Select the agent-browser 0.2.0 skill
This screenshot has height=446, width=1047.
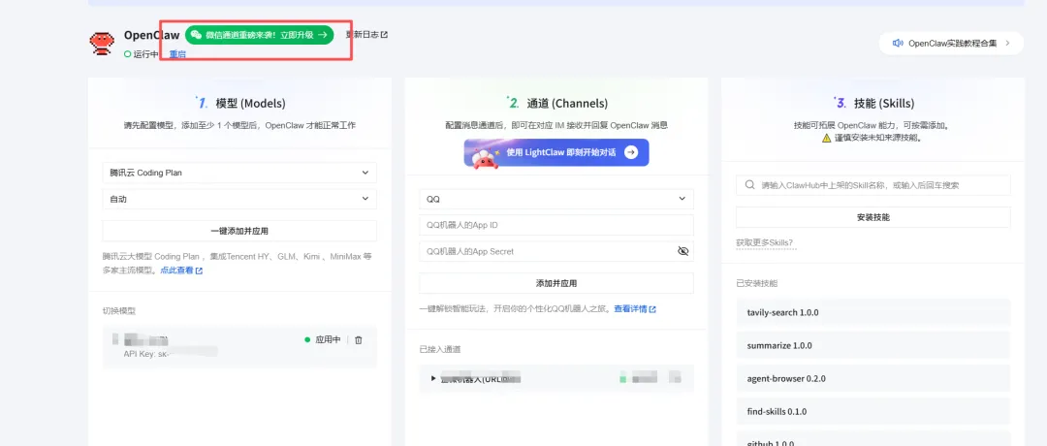pos(873,378)
